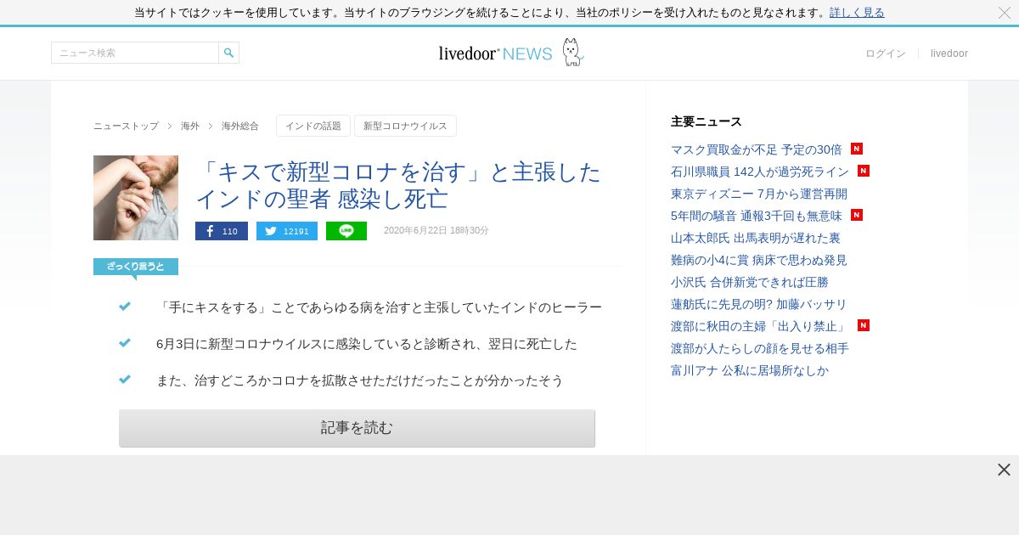This screenshot has width=1019, height=535.
Task: Open the livedoor NEWS logo homepage
Action: pos(510,53)
